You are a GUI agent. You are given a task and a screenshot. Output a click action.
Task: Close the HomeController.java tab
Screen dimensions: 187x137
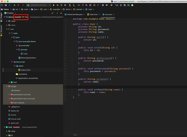pos(84,15)
